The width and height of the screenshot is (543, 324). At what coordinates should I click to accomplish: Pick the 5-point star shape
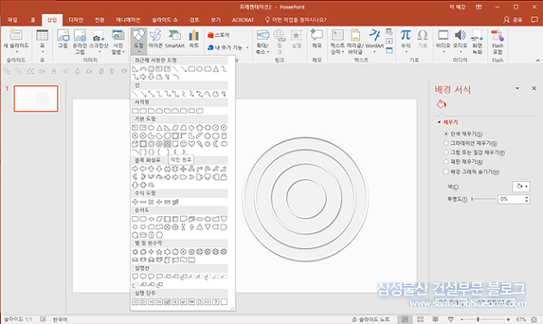(159, 252)
